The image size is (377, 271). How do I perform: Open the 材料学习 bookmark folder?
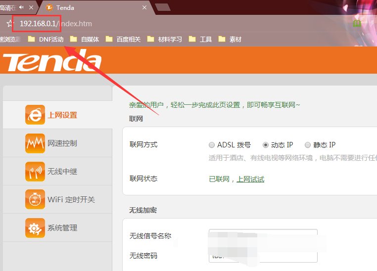coord(164,39)
